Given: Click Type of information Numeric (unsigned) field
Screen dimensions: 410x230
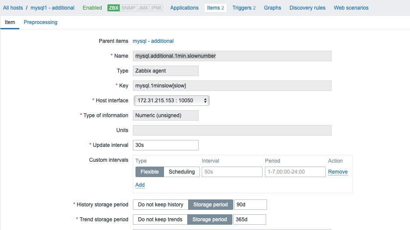Looking at the screenshot, I should [165, 115].
